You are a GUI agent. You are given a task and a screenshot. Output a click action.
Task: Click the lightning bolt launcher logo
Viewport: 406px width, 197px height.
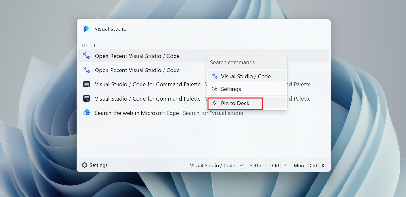[86, 29]
